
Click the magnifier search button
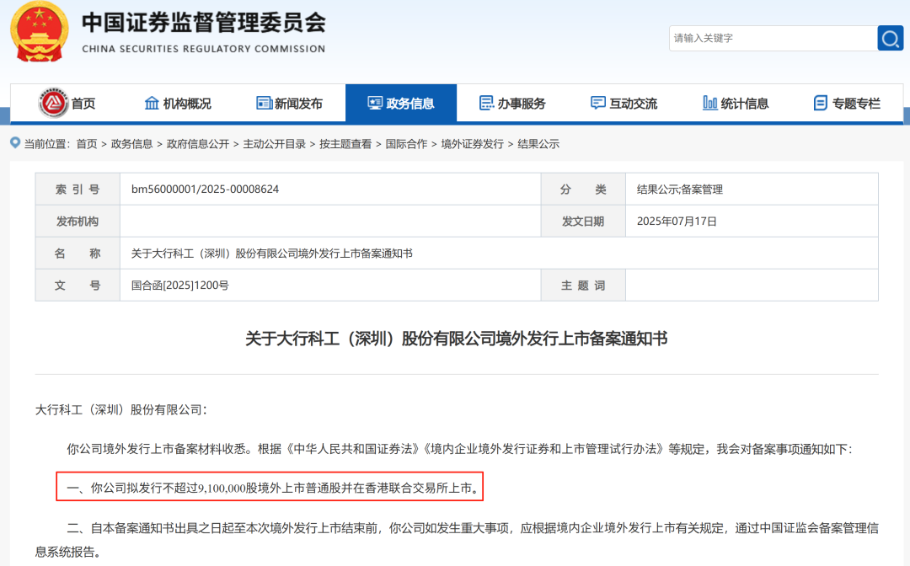pyautogui.click(x=890, y=38)
